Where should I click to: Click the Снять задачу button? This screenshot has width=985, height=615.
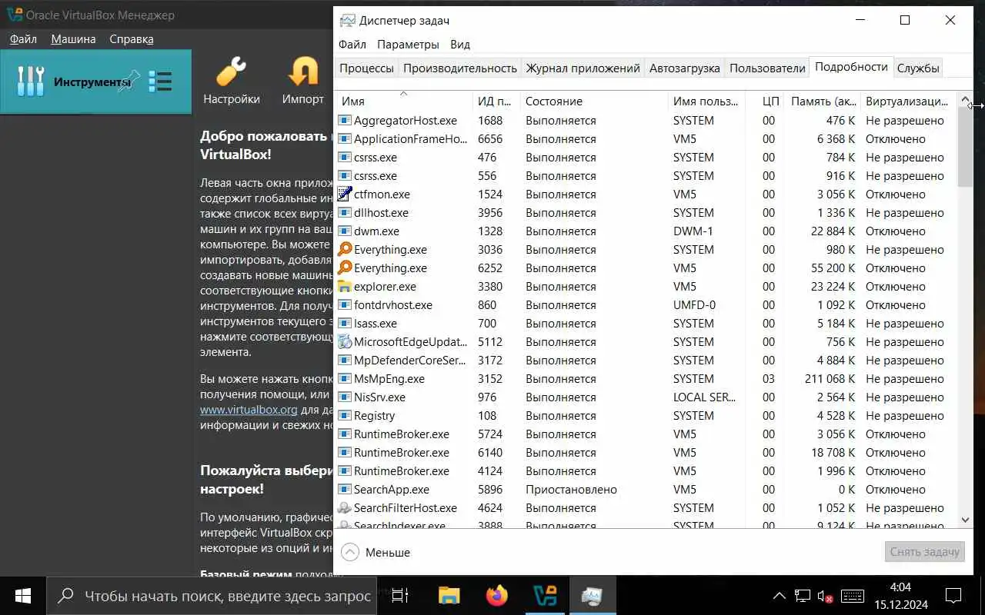click(x=924, y=551)
